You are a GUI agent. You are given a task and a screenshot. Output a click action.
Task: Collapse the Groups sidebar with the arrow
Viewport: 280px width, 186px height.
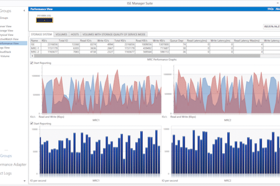point(24,10)
